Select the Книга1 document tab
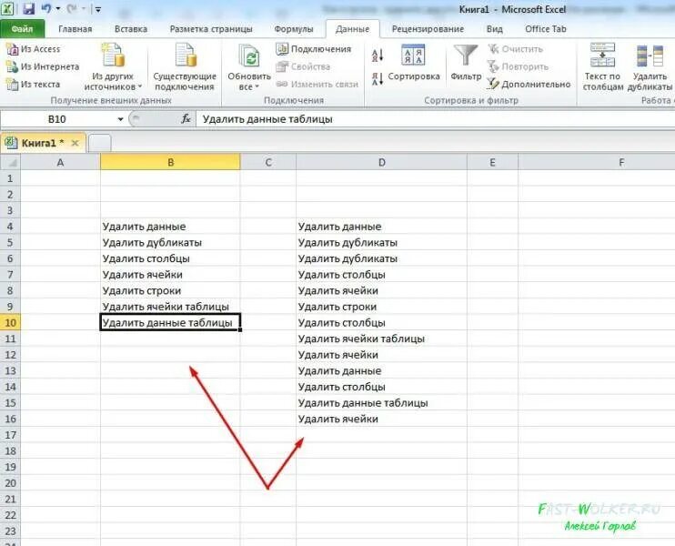Viewport: 675px width, 546px height. [x=43, y=143]
